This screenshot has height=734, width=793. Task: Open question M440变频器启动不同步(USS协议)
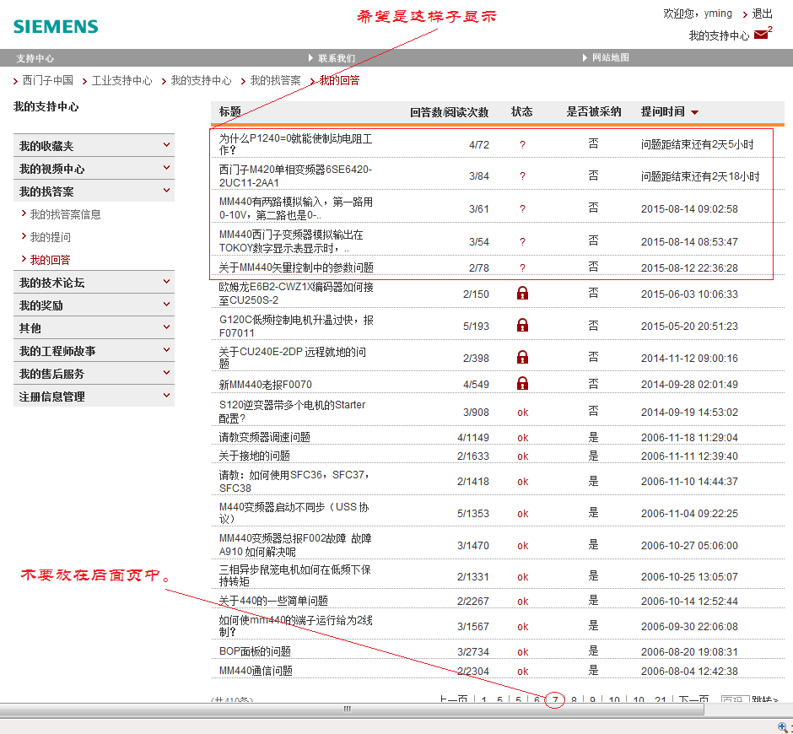[x=294, y=513]
